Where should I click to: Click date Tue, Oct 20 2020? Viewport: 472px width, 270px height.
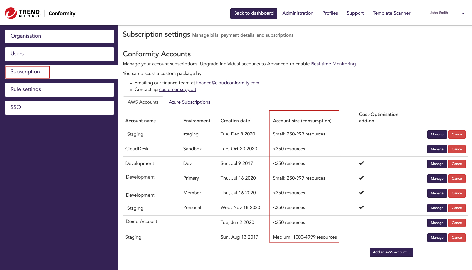[239, 149]
